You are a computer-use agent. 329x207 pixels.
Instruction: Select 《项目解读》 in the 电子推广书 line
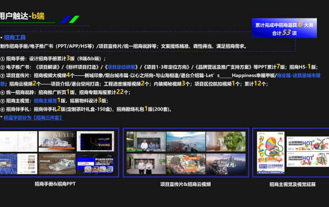click(x=48, y=67)
